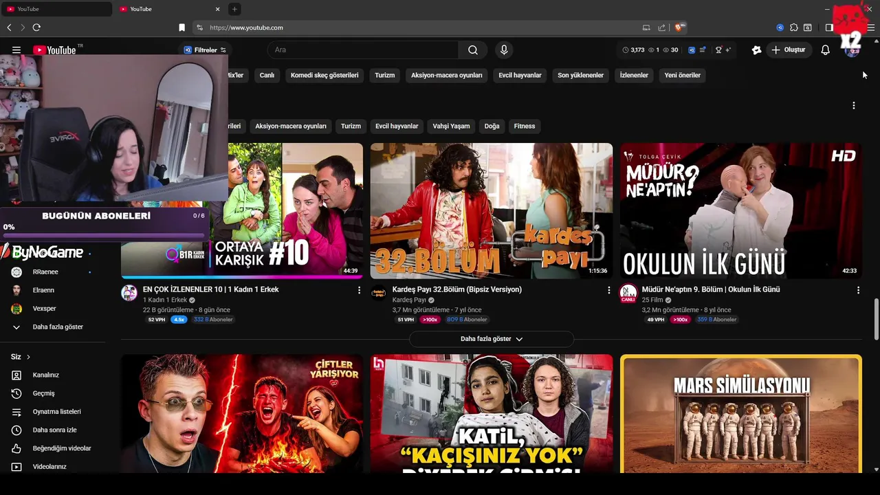
Task: Open RRaenee subscription channel
Action: tap(53, 272)
